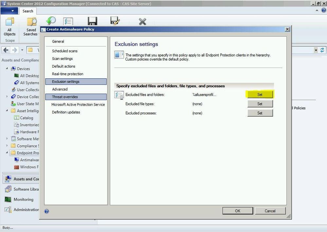Open the Advanced settings page
The height and width of the screenshot is (232, 327).
pos(60,89)
